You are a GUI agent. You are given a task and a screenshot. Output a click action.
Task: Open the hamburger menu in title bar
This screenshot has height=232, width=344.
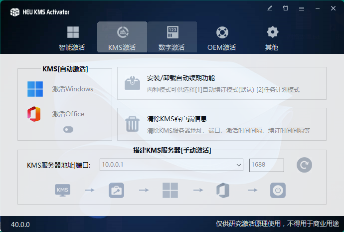pyautogui.click(x=301, y=8)
